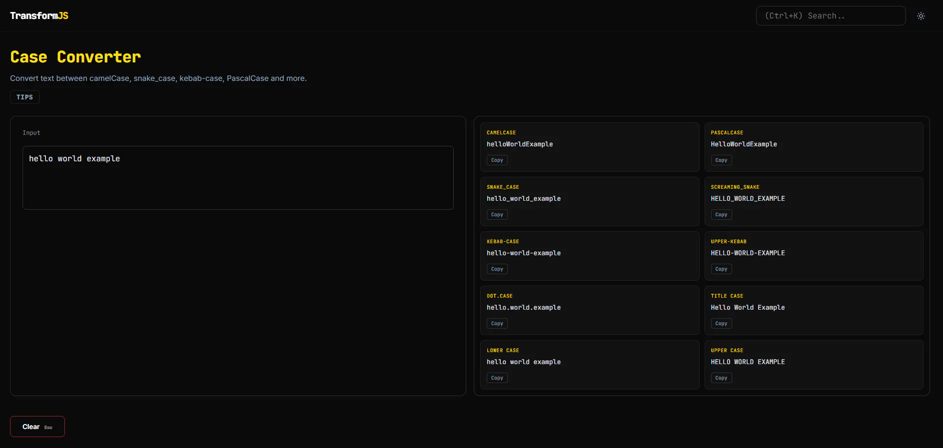The width and height of the screenshot is (943, 448).
Task: Copy the lower case result
Action: tap(497, 378)
